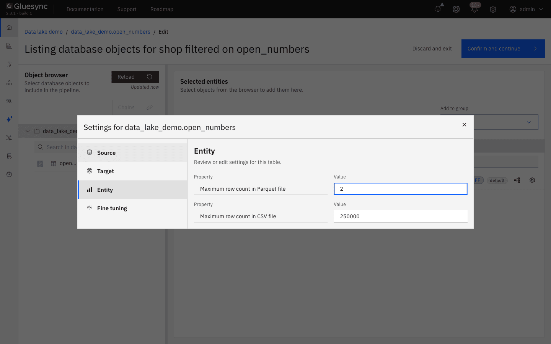This screenshot has width=551, height=344.
Task: Open Roadmap in top menu
Action: [162, 9]
